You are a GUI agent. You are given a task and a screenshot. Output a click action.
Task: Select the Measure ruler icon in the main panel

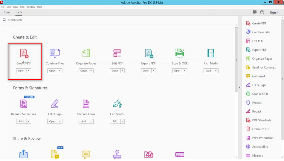click(180, 154)
